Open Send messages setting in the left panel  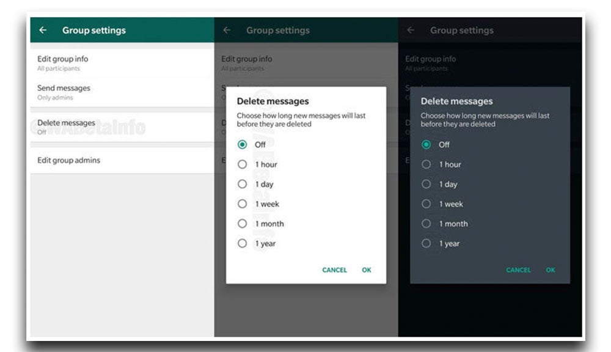point(64,92)
